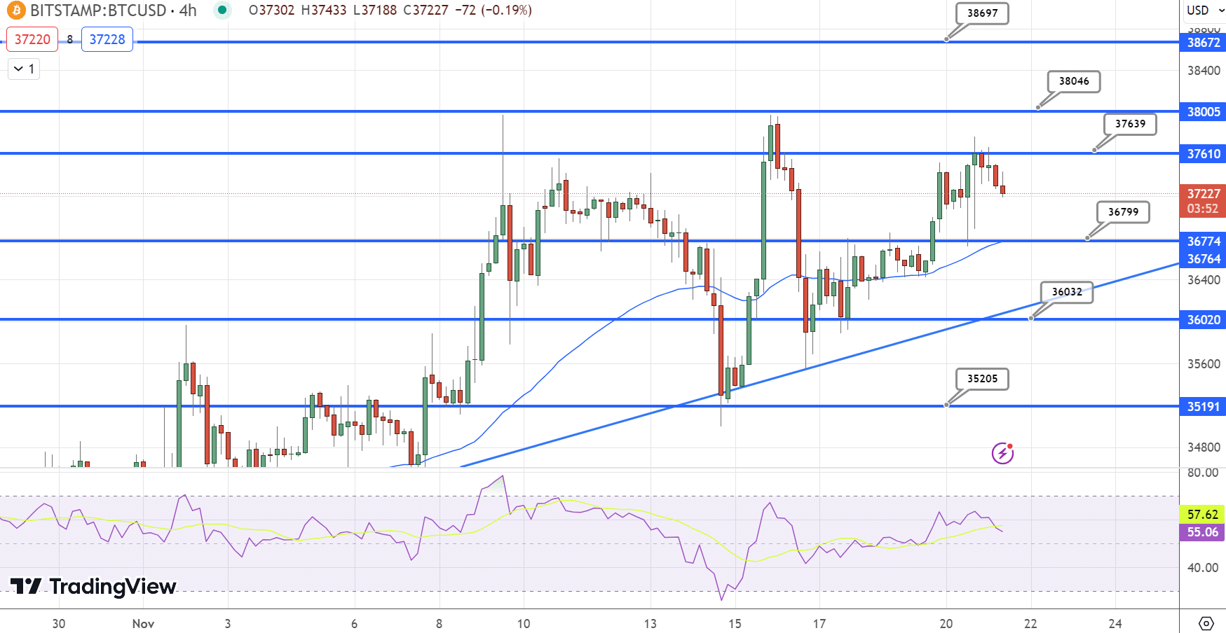The image size is (1226, 633).
Task: Click the 35191 horizontal line price tag
Action: (1203, 407)
